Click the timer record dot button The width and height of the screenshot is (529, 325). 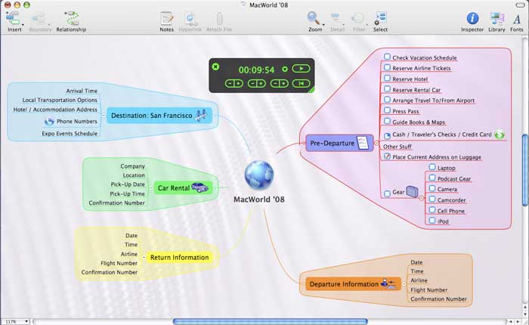click(x=285, y=70)
